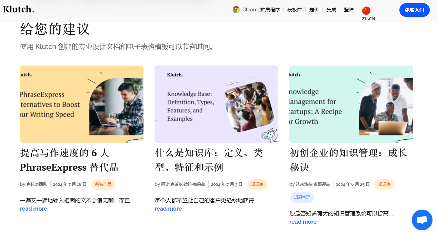Click the Klutch logo in the header

tap(19, 10)
